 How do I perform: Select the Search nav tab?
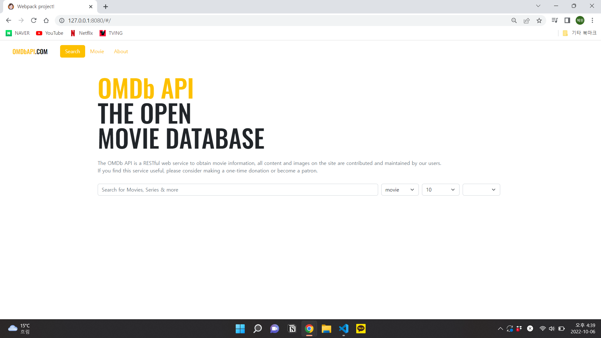[73, 51]
